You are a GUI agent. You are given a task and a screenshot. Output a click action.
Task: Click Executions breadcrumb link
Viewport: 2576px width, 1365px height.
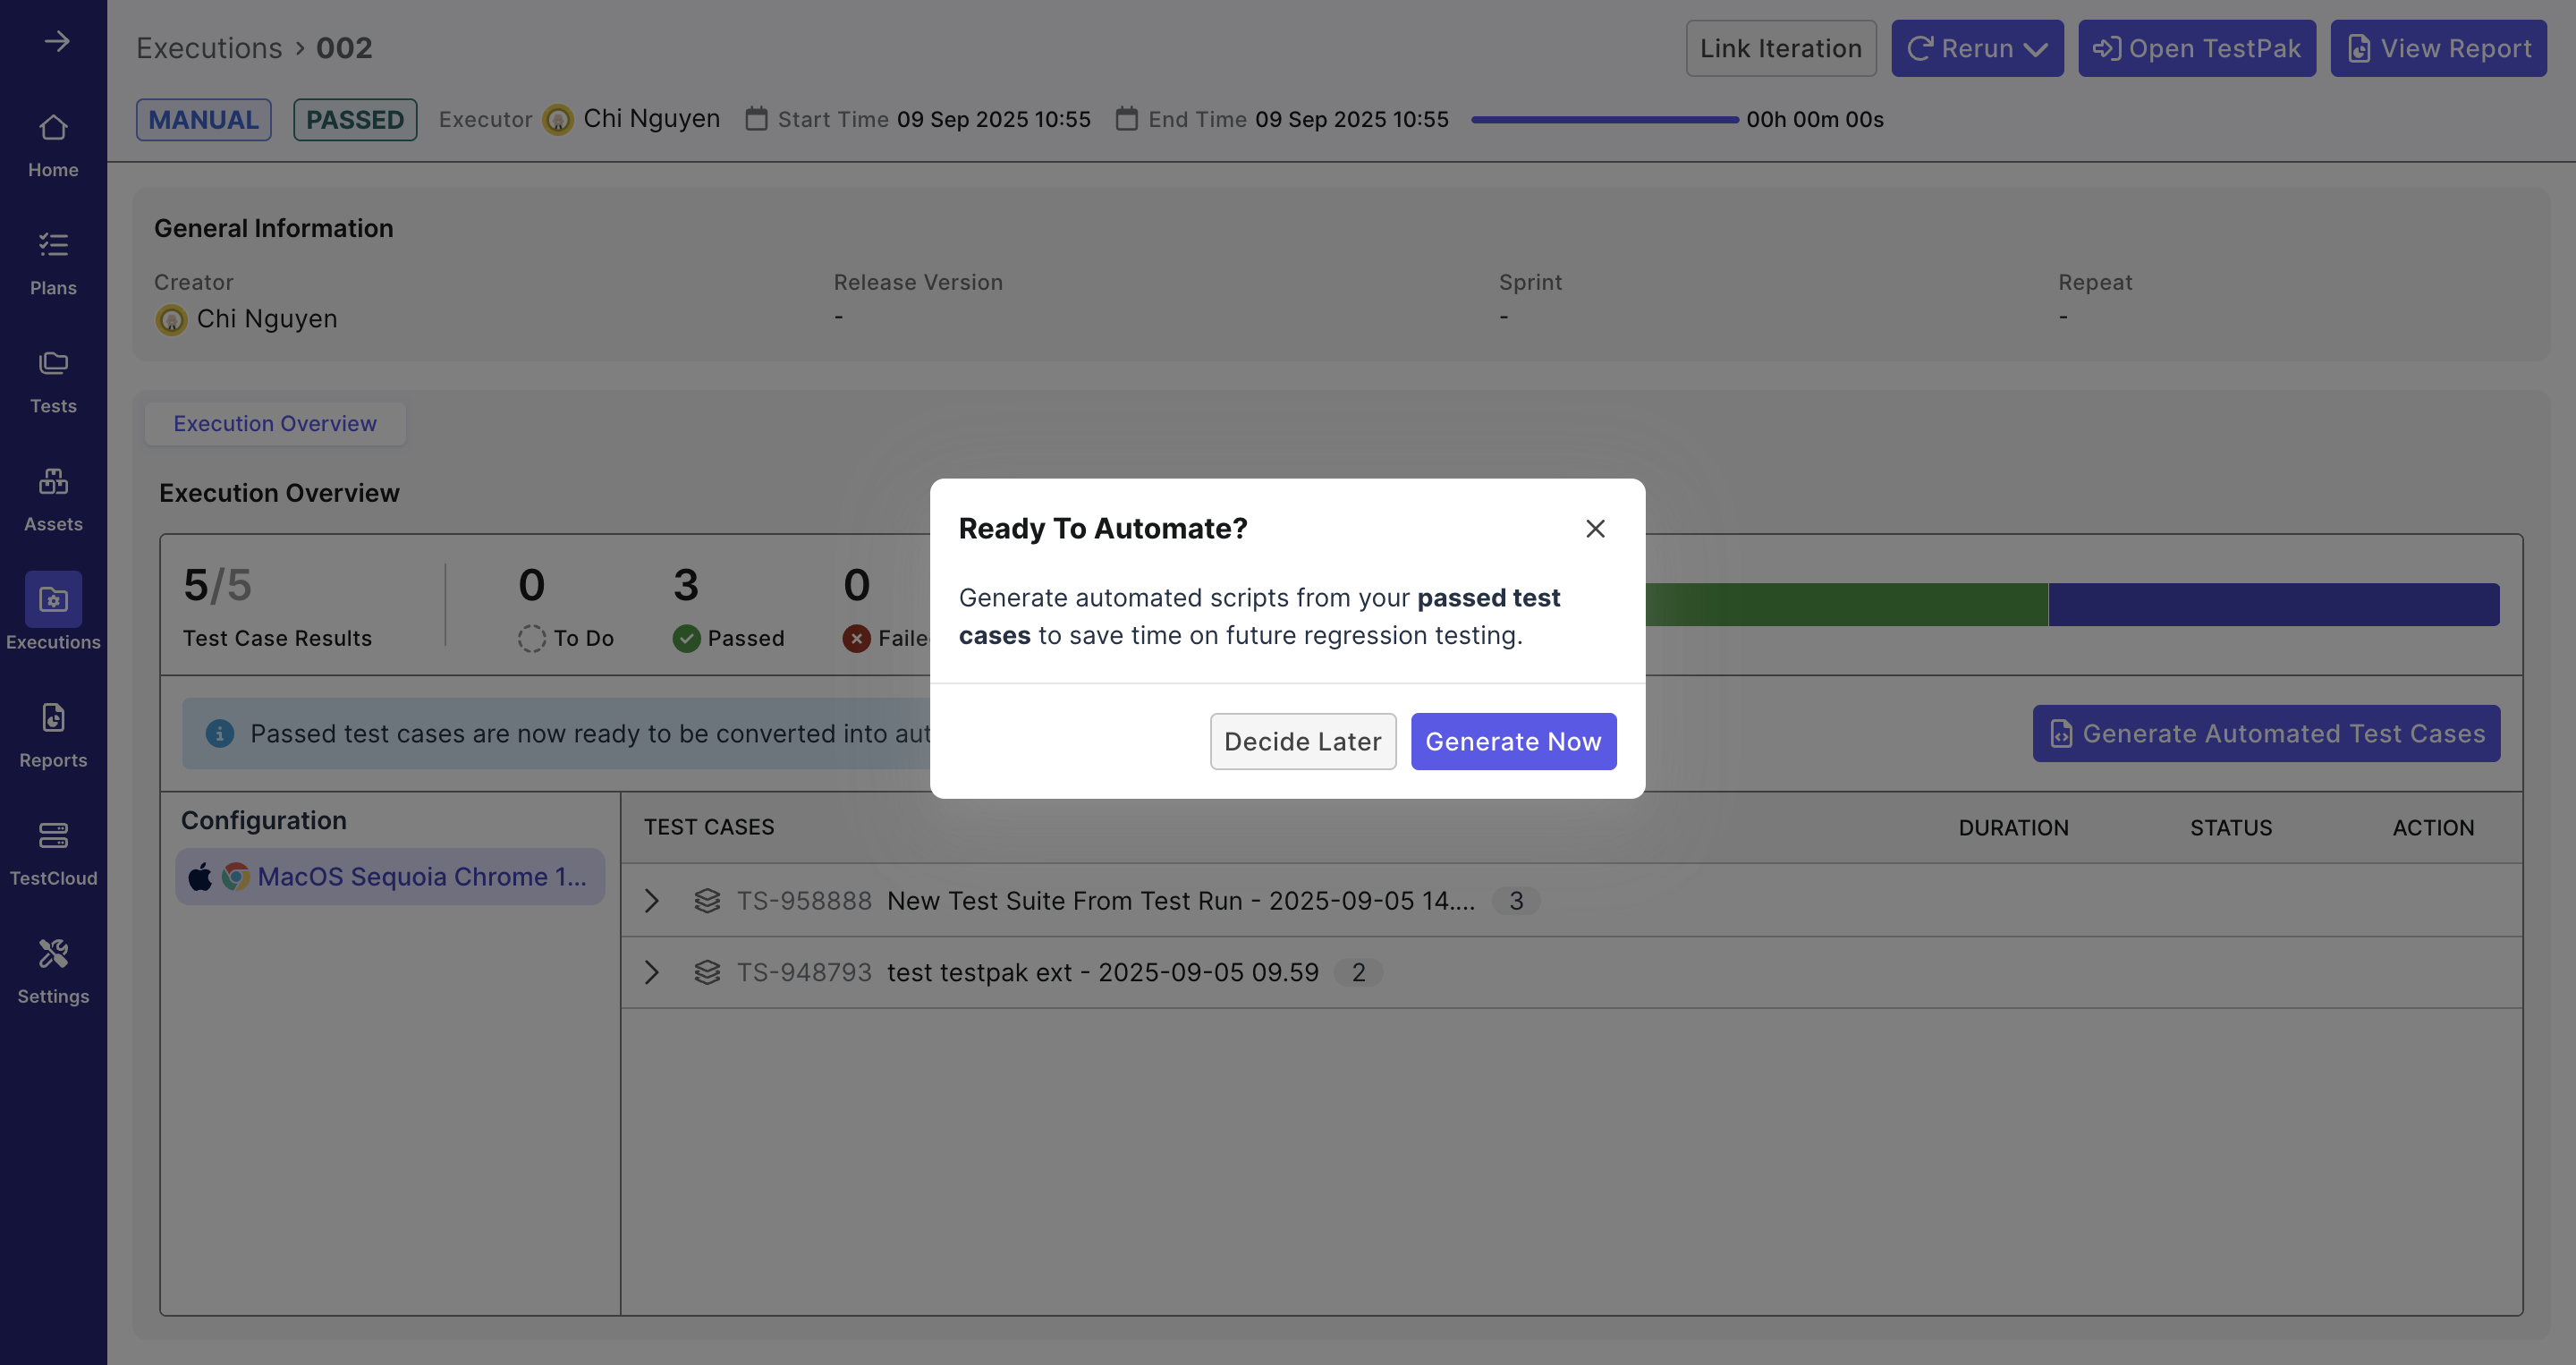(x=209, y=48)
